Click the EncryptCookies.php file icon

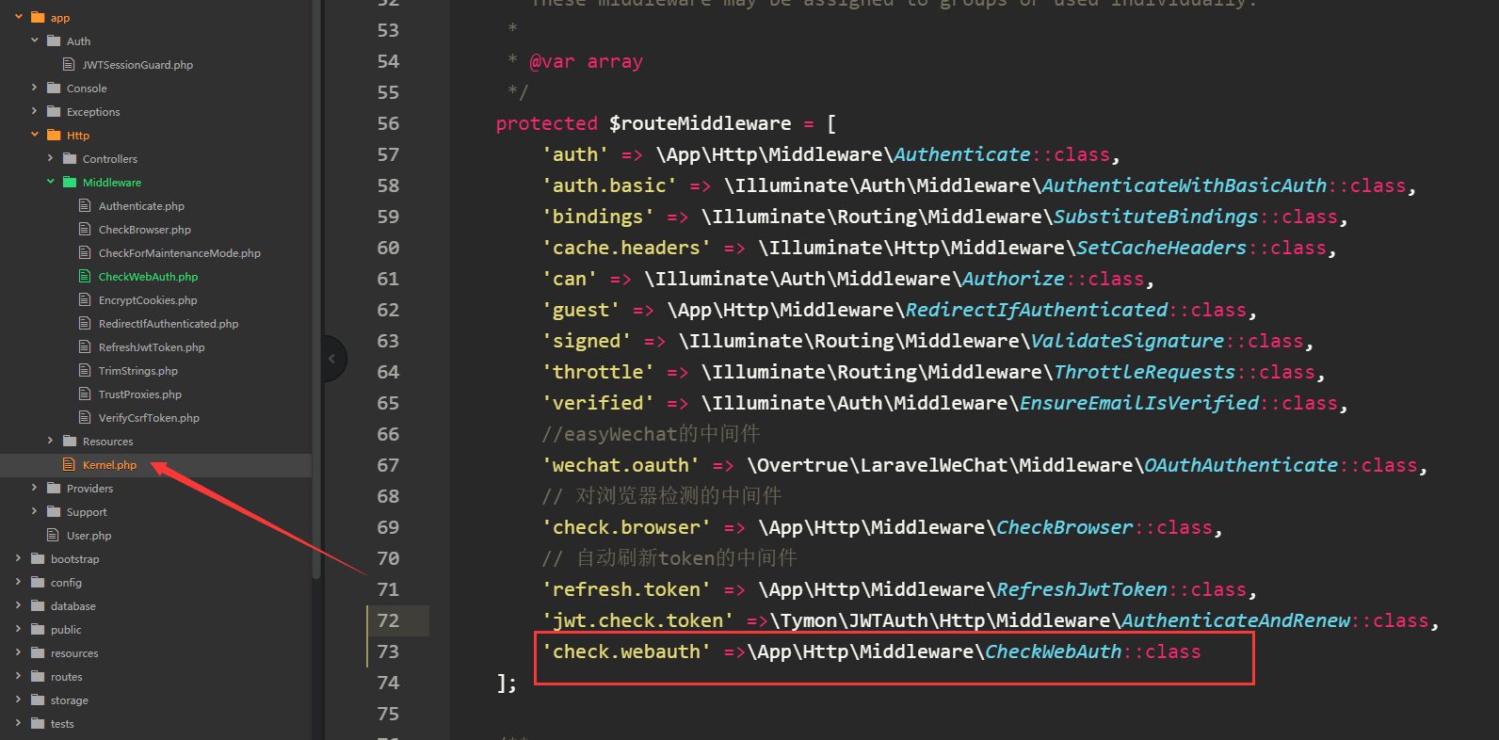click(x=85, y=299)
